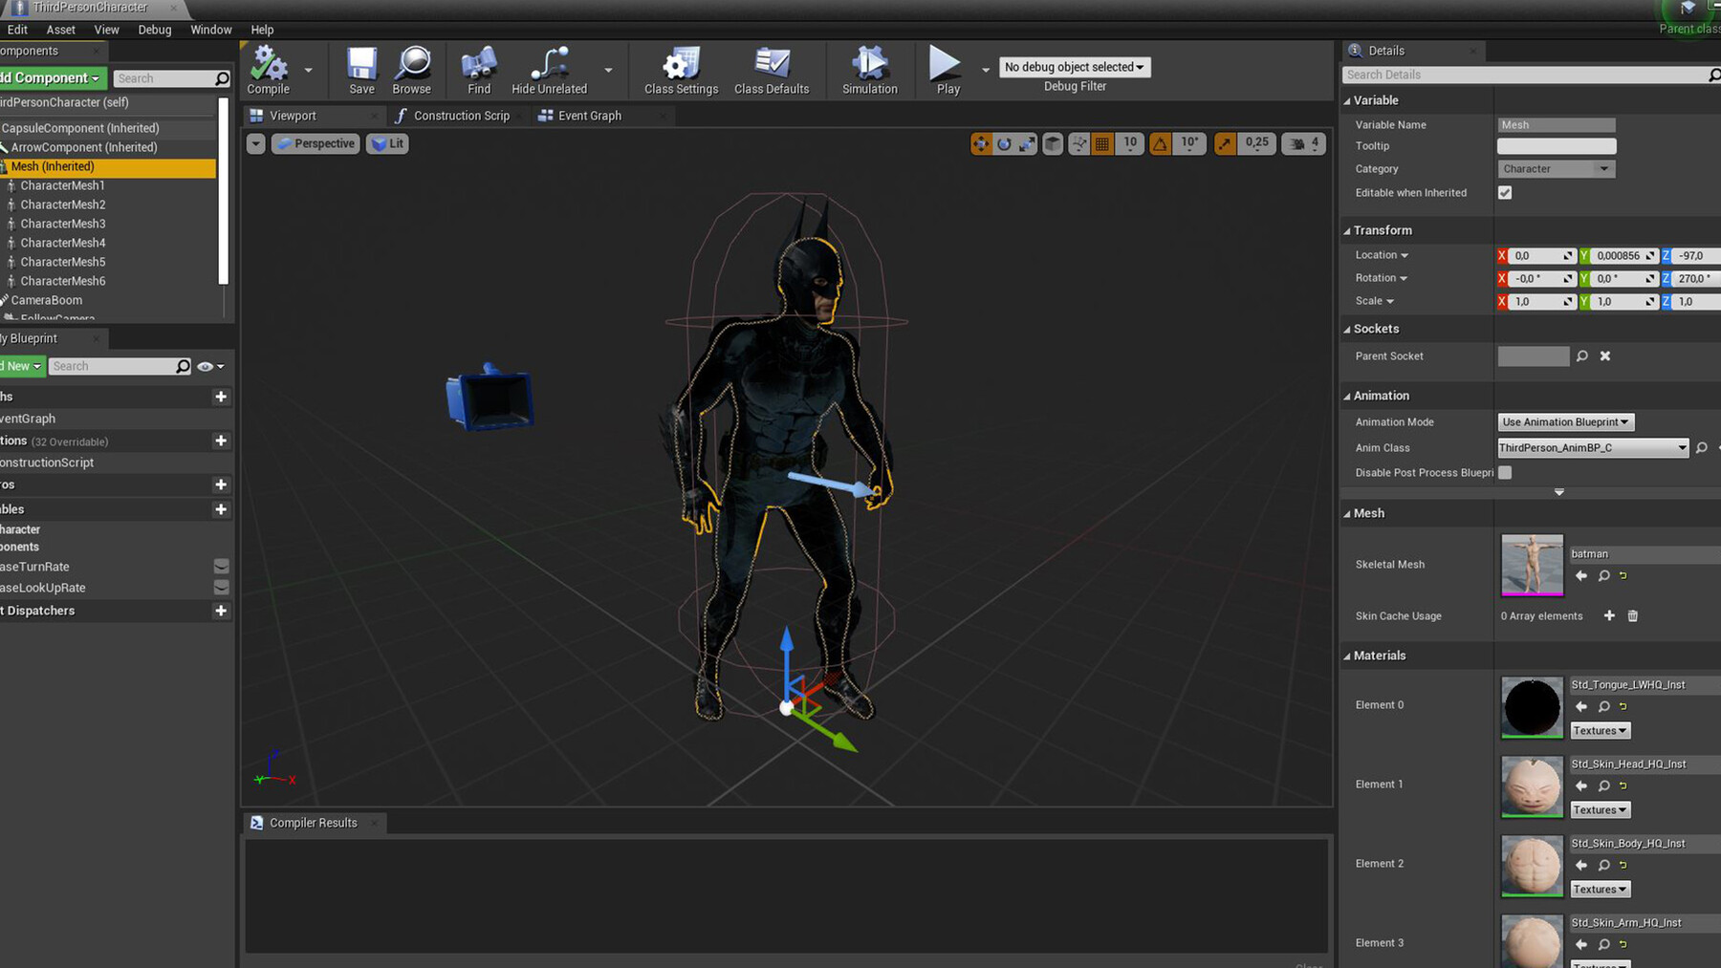1721x968 pixels.
Task: Add new Event Dispatcher plus button
Action: pyautogui.click(x=221, y=611)
